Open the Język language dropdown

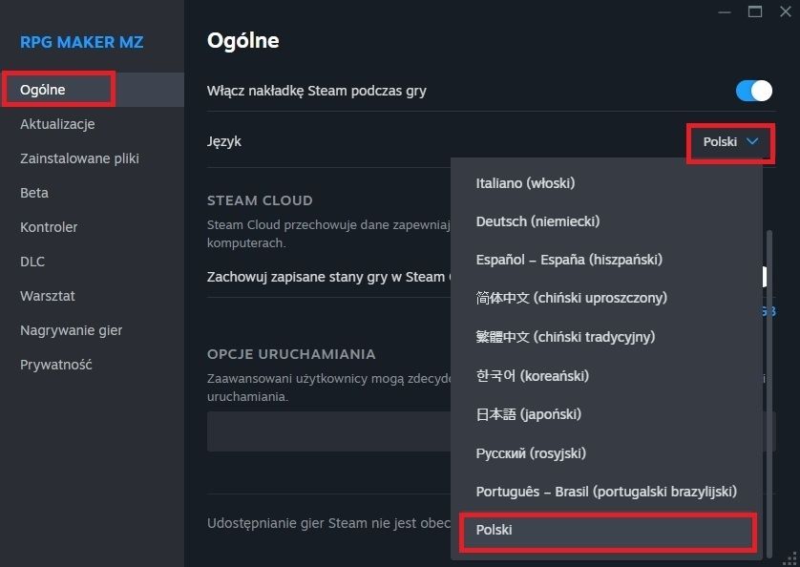tap(730, 142)
